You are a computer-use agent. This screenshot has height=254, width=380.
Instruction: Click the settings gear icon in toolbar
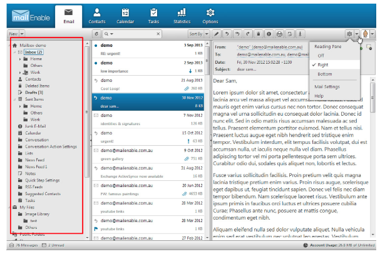(349, 33)
